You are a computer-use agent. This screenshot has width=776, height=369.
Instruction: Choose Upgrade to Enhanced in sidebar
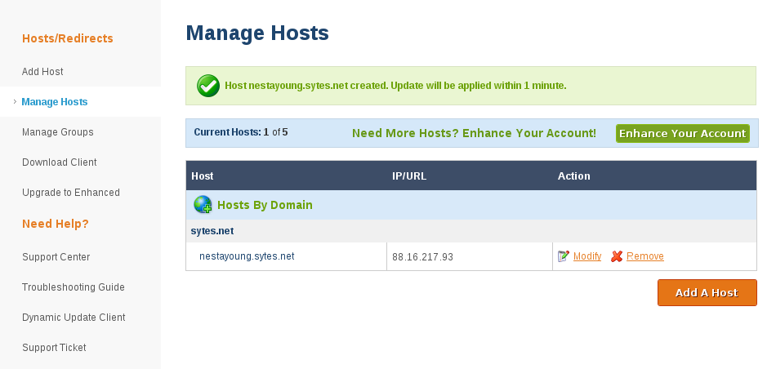tap(71, 193)
